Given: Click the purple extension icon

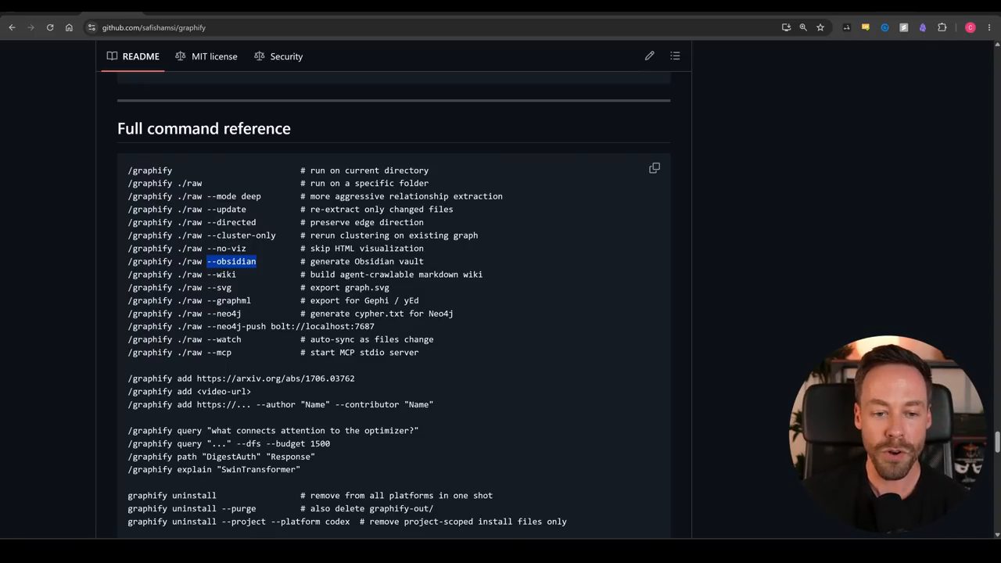Looking at the screenshot, I should pos(923,27).
